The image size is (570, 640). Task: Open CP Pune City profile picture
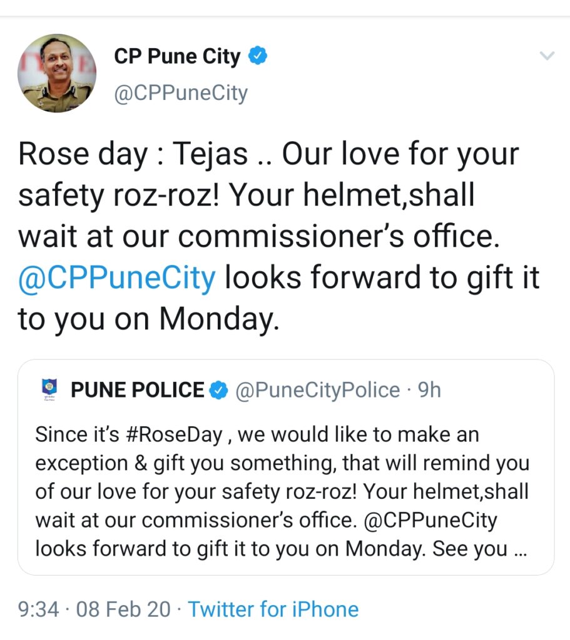coord(57,74)
